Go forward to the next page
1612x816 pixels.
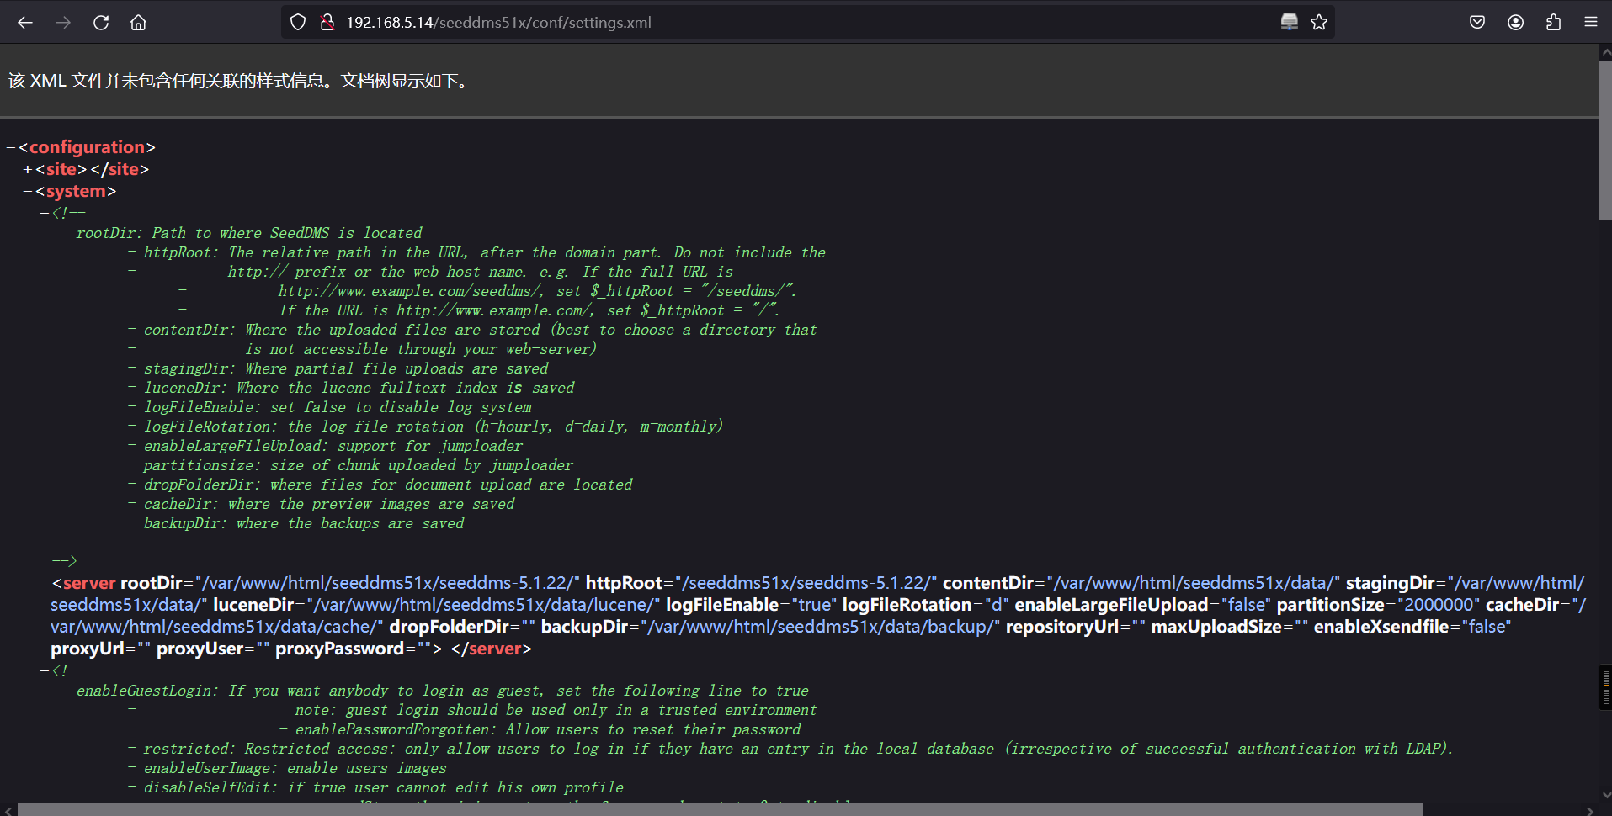(x=63, y=23)
